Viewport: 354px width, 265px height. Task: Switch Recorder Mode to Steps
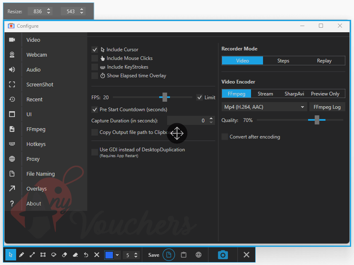pyautogui.click(x=283, y=61)
